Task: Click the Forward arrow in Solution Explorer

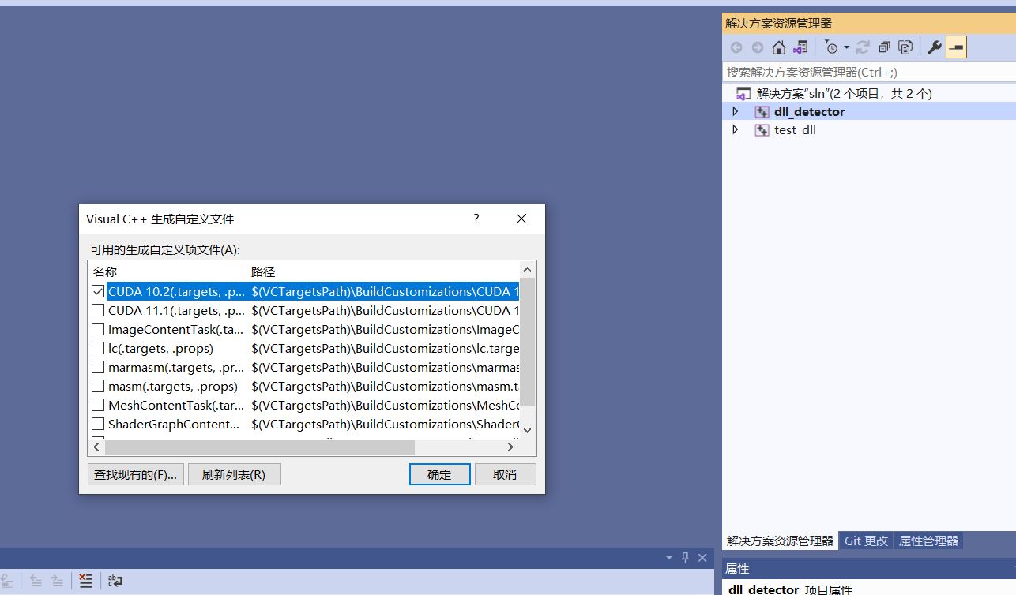Action: click(758, 47)
